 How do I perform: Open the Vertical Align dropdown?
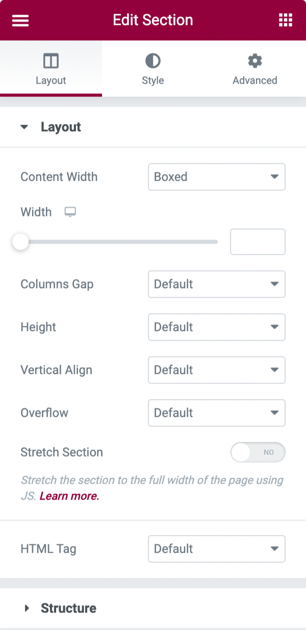tap(216, 370)
